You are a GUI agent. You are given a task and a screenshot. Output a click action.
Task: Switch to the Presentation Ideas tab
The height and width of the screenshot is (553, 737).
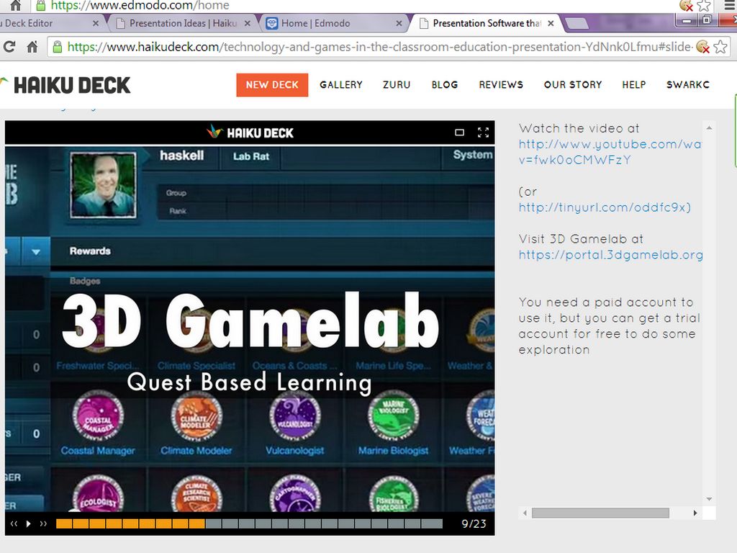[182, 23]
